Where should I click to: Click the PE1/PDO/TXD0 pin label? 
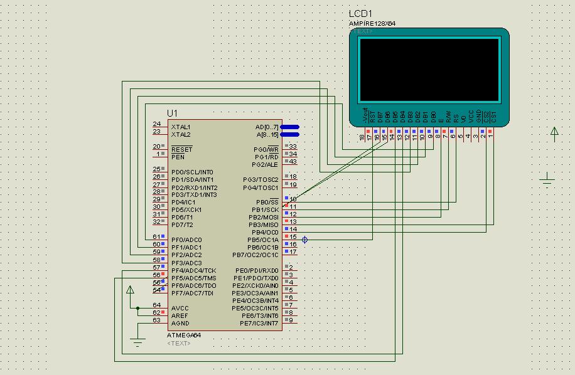[256, 278]
